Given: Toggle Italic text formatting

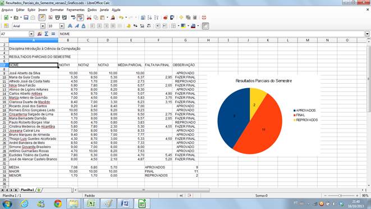Looking at the screenshot, I should point(77,26).
